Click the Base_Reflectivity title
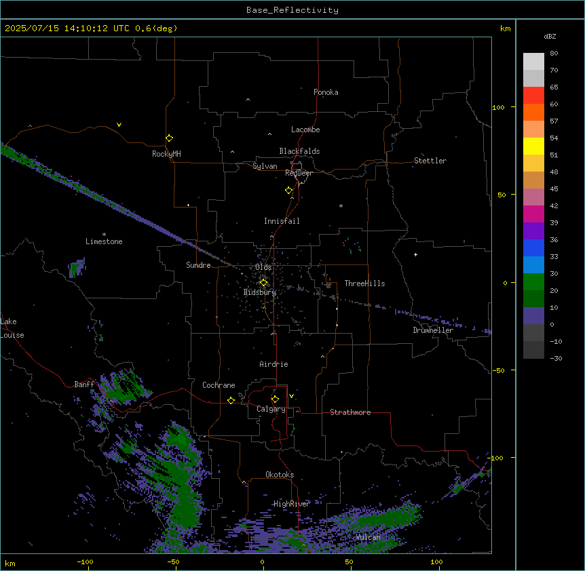585x571 pixels. tap(292, 10)
